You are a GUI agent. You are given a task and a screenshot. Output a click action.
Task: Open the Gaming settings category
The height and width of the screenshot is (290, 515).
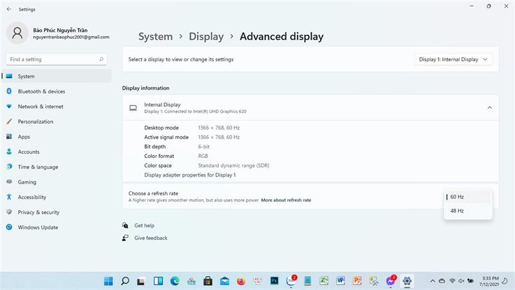(27, 182)
